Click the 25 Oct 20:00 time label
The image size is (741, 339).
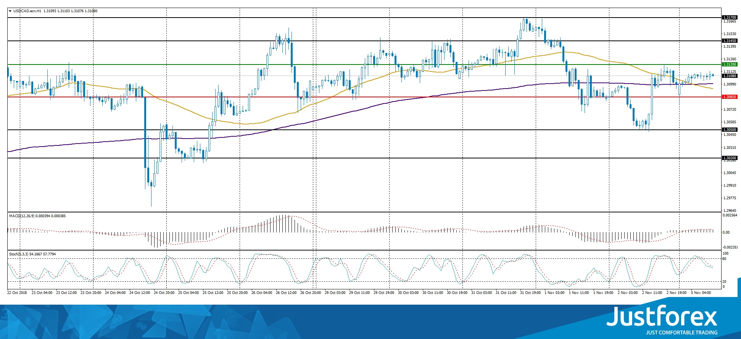click(237, 293)
